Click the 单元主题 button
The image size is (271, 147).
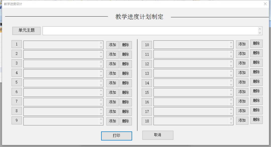pyautogui.click(x=26, y=31)
